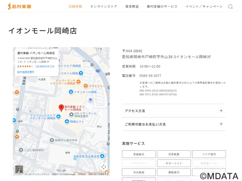Select the 楽器販売 service button

(139, 154)
